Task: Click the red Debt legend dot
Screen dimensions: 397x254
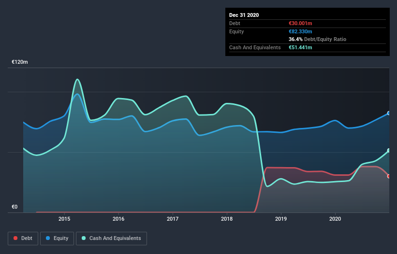Action: point(15,238)
